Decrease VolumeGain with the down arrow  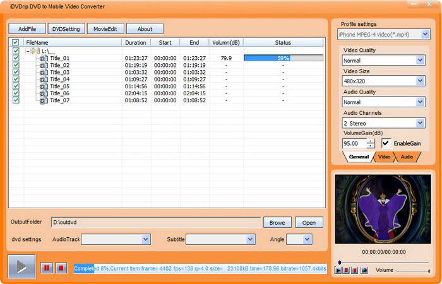click(x=371, y=146)
